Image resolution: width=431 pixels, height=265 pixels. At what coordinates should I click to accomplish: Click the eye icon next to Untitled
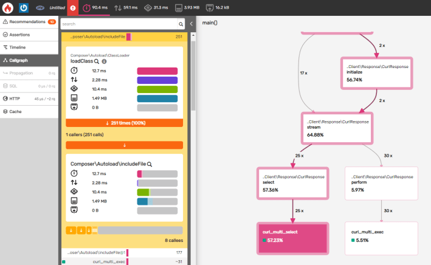[40, 9]
